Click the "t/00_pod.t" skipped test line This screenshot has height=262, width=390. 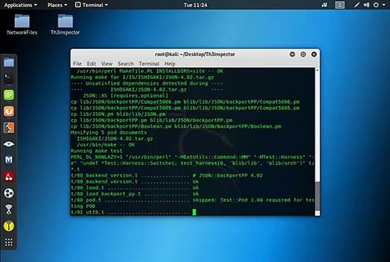(x=192, y=200)
